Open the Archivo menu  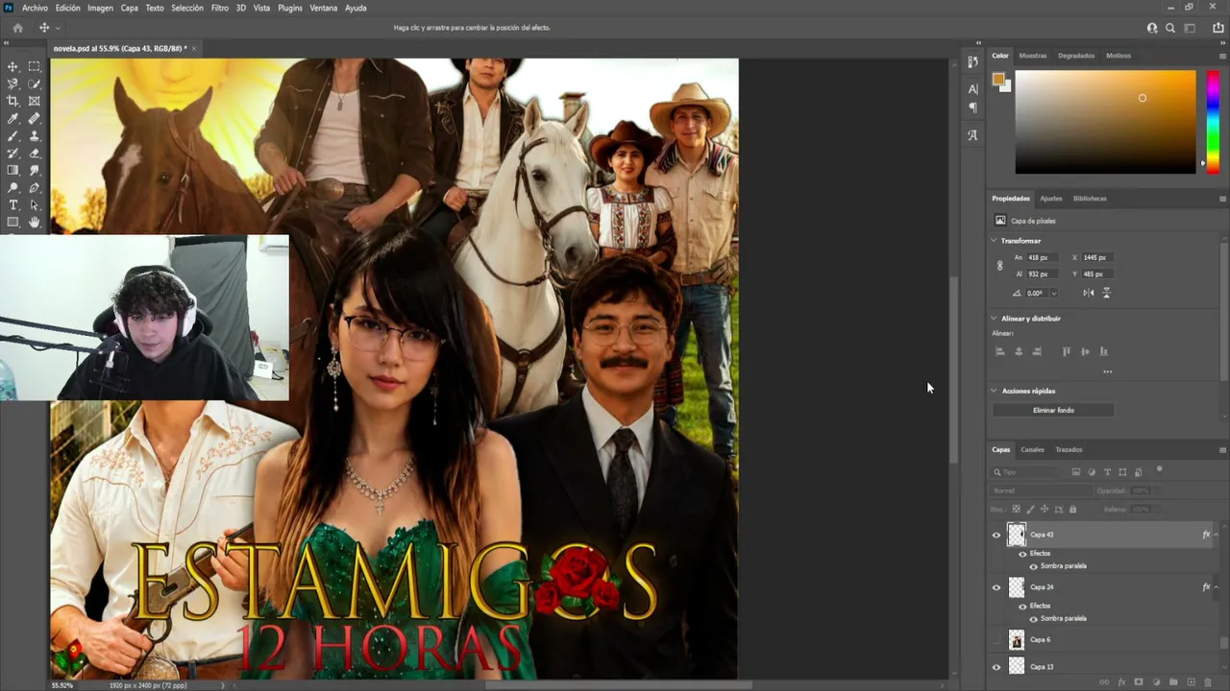click(x=35, y=8)
